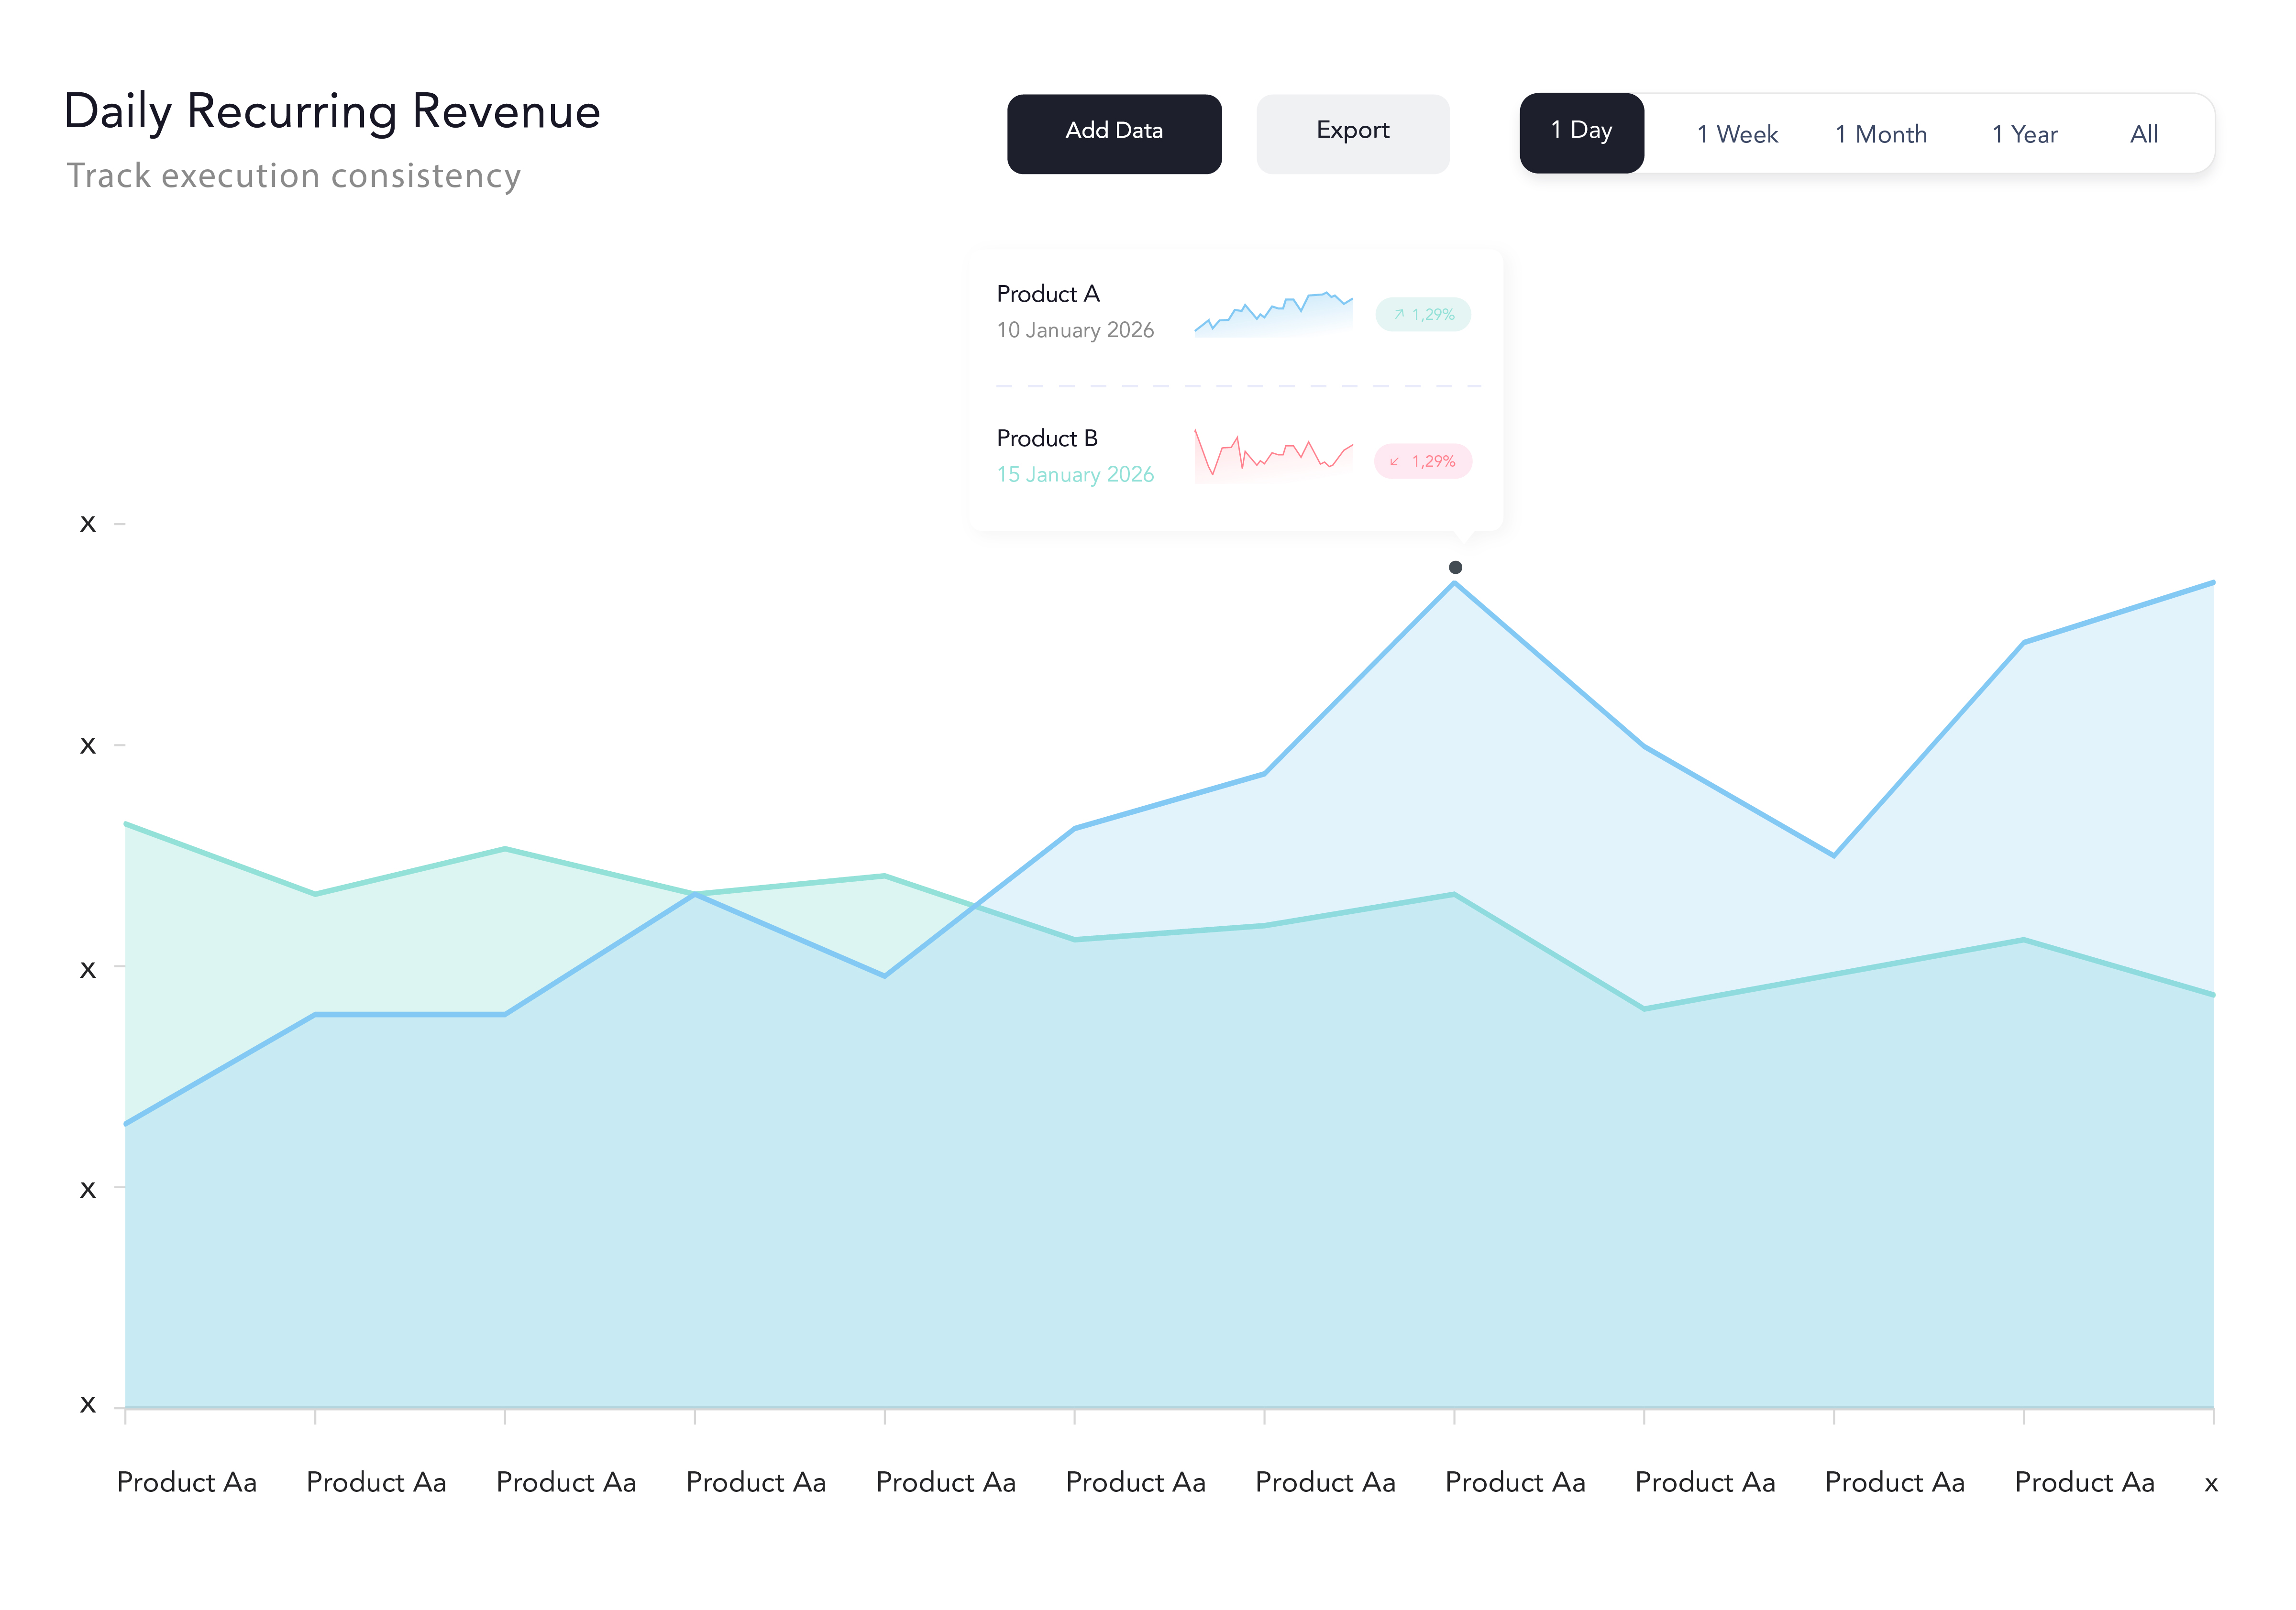Click the dark marker dot on peak
This screenshot has height=1610, width=2296.
1455,567
